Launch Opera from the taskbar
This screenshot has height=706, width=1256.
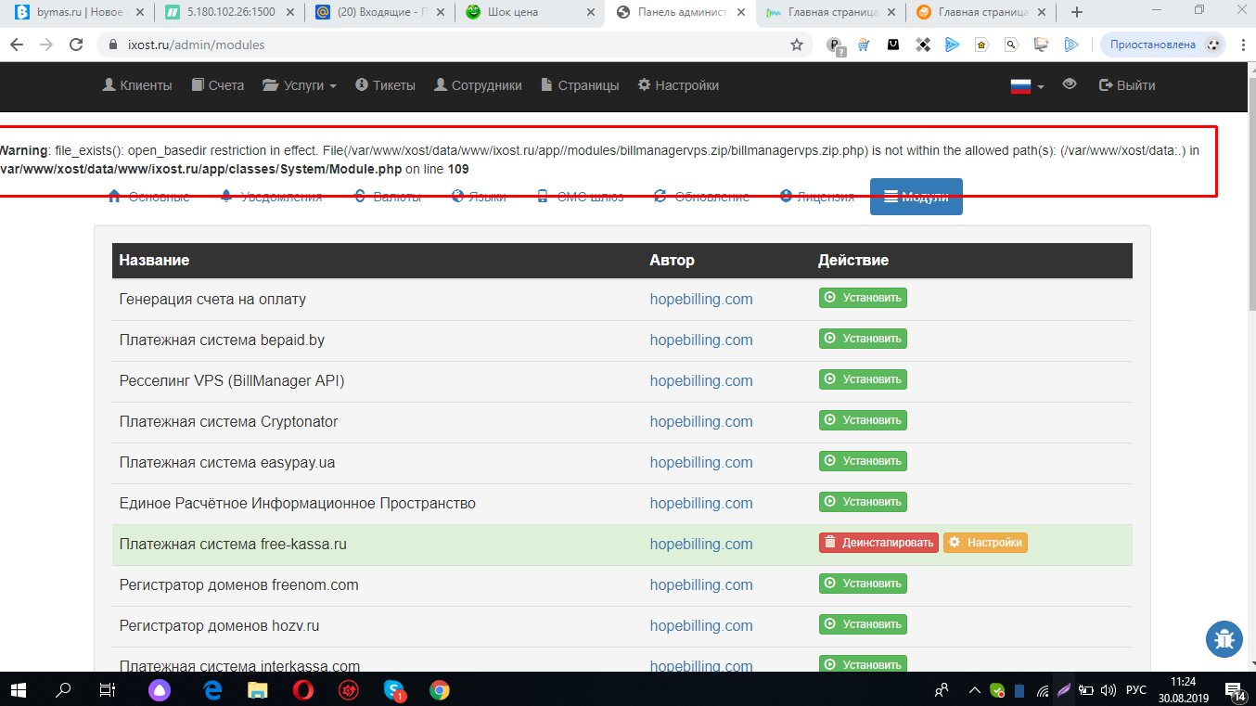pyautogui.click(x=302, y=690)
